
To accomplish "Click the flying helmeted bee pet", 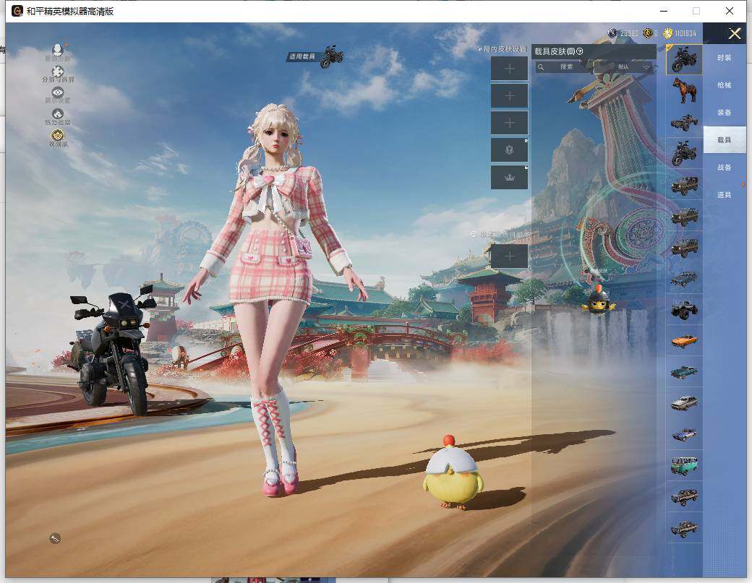I will (598, 301).
